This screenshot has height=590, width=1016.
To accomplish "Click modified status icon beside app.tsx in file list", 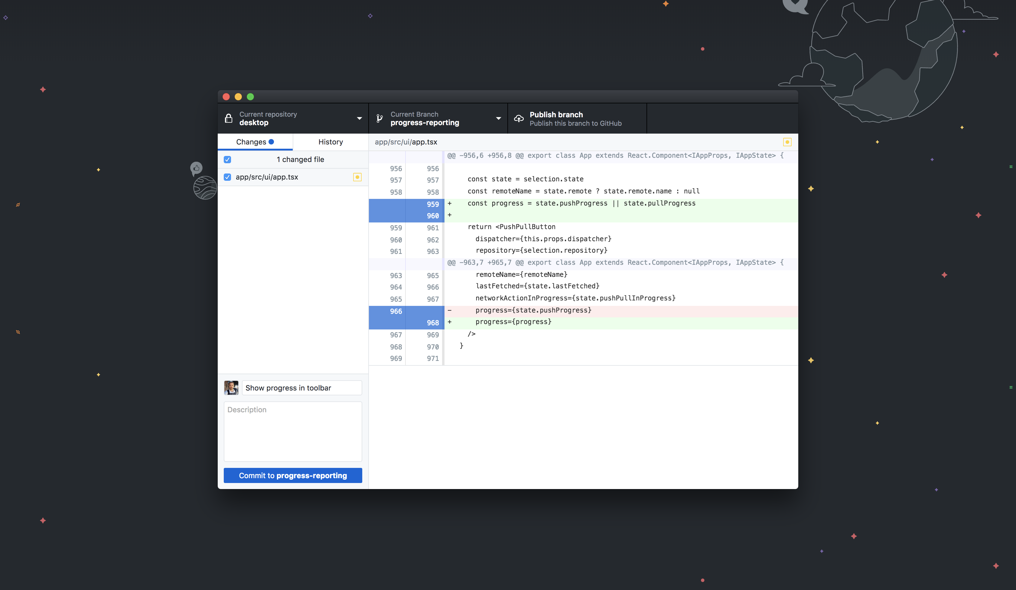I will [x=357, y=177].
